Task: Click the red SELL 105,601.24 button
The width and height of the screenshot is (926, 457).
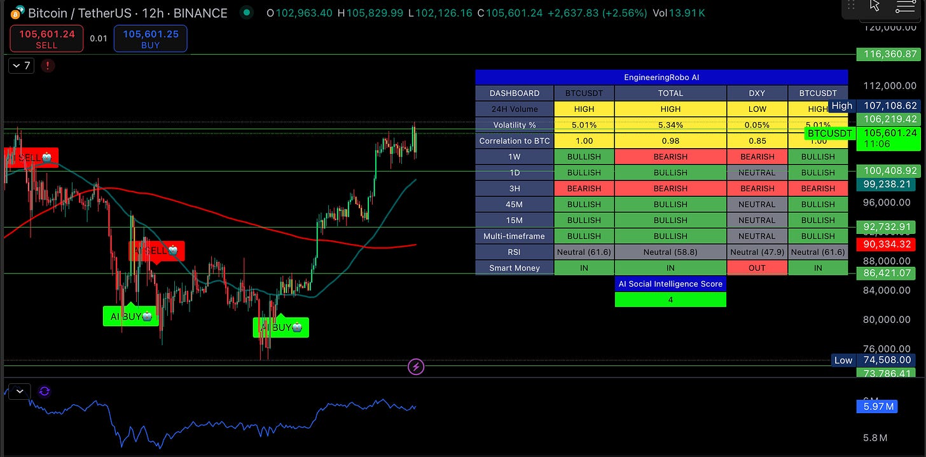Action: coord(46,39)
